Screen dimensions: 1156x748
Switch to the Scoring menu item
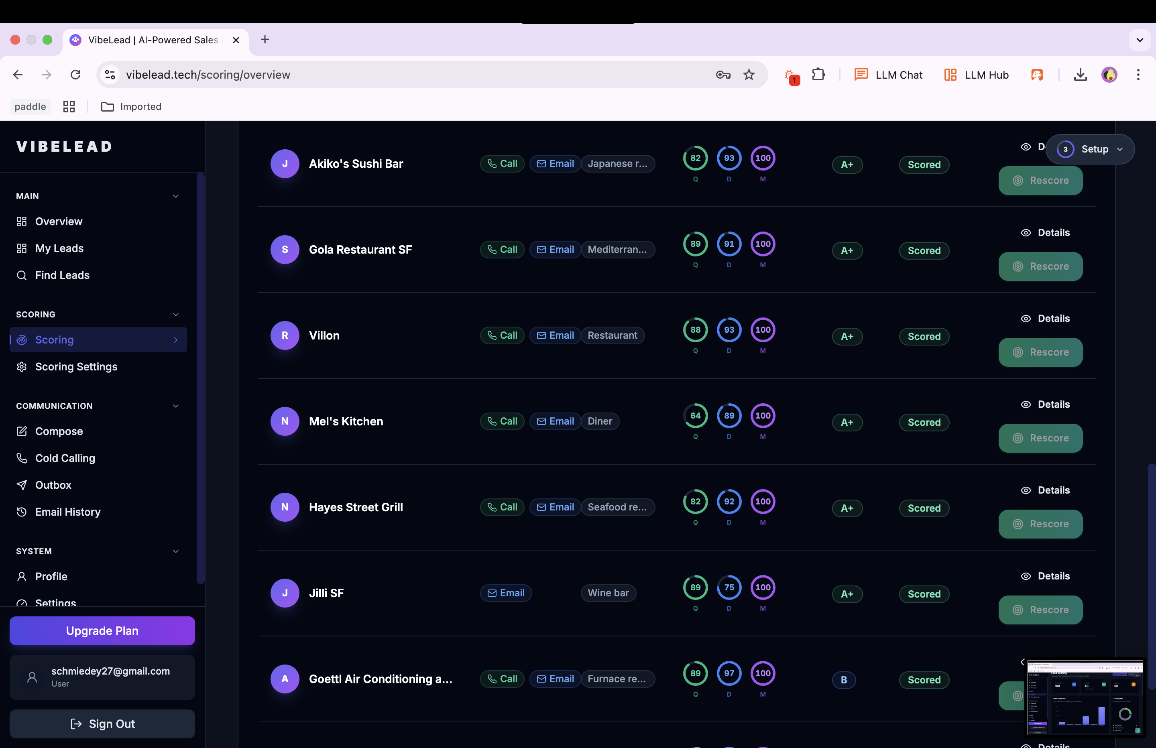[55, 339]
